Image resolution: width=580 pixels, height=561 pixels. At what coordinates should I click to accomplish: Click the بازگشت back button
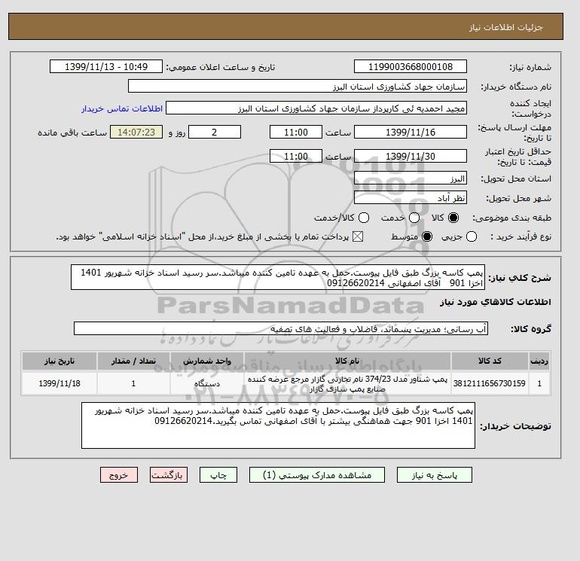tap(169, 475)
